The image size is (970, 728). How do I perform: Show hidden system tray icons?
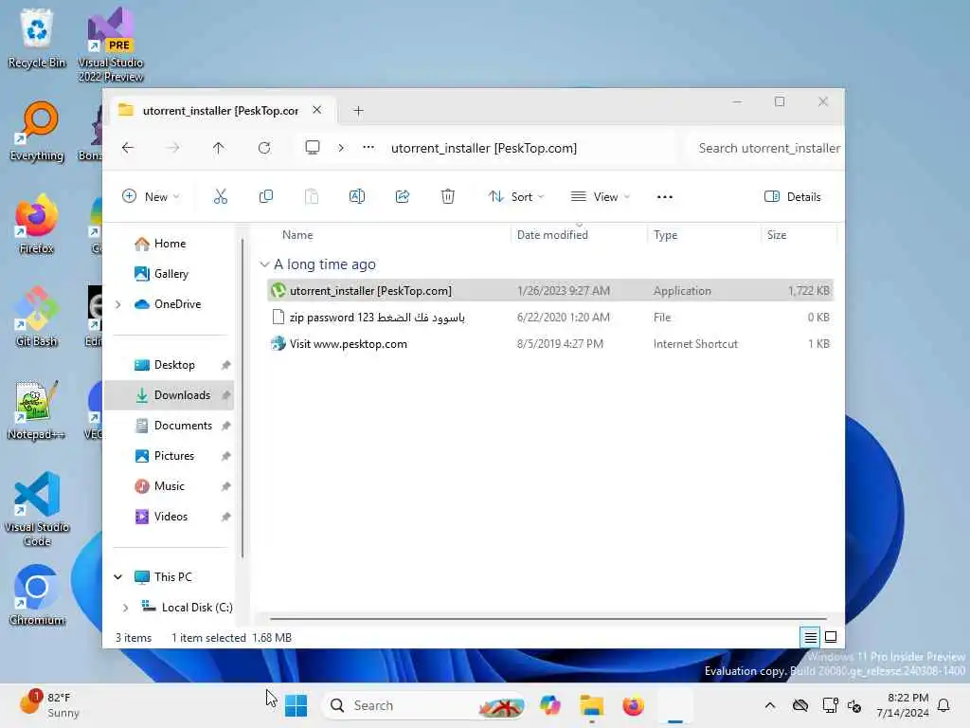[769, 705]
